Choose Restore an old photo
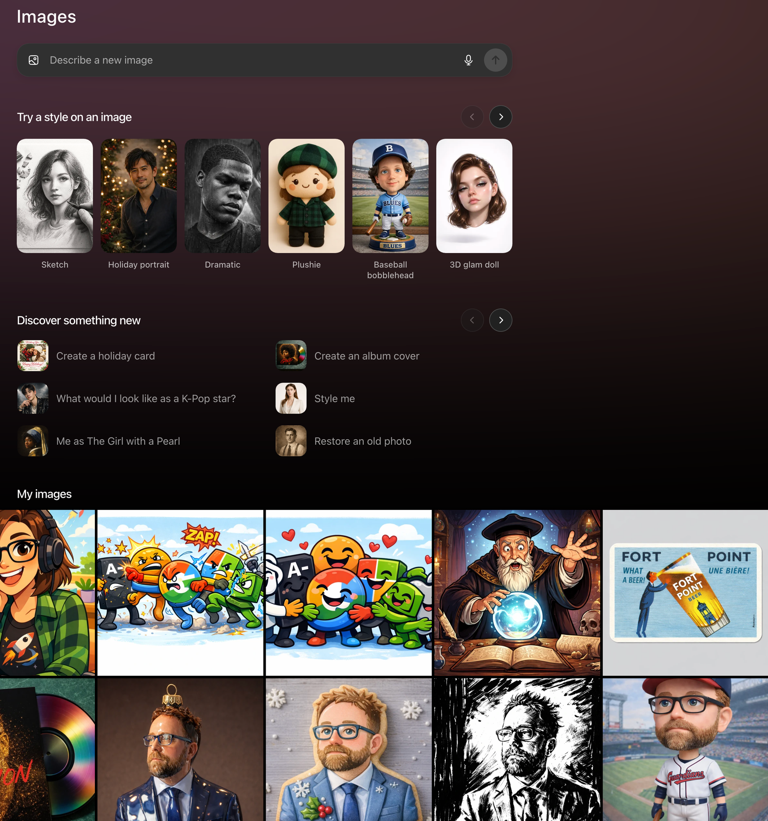768x821 pixels. point(362,441)
